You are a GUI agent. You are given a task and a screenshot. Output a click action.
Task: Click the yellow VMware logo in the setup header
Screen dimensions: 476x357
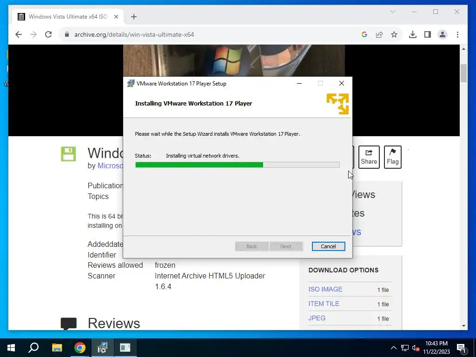(x=337, y=104)
